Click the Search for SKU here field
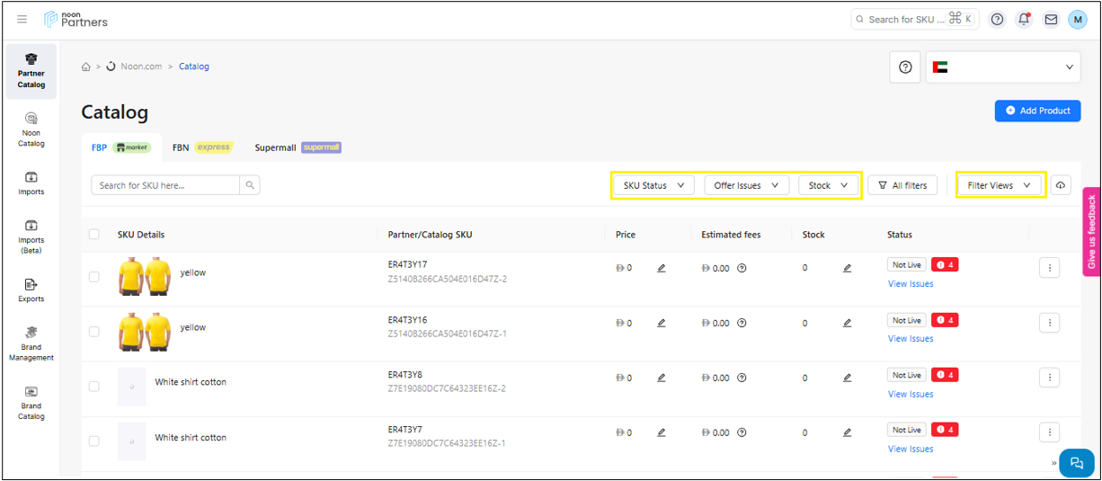The image size is (1102, 481). tap(165, 185)
